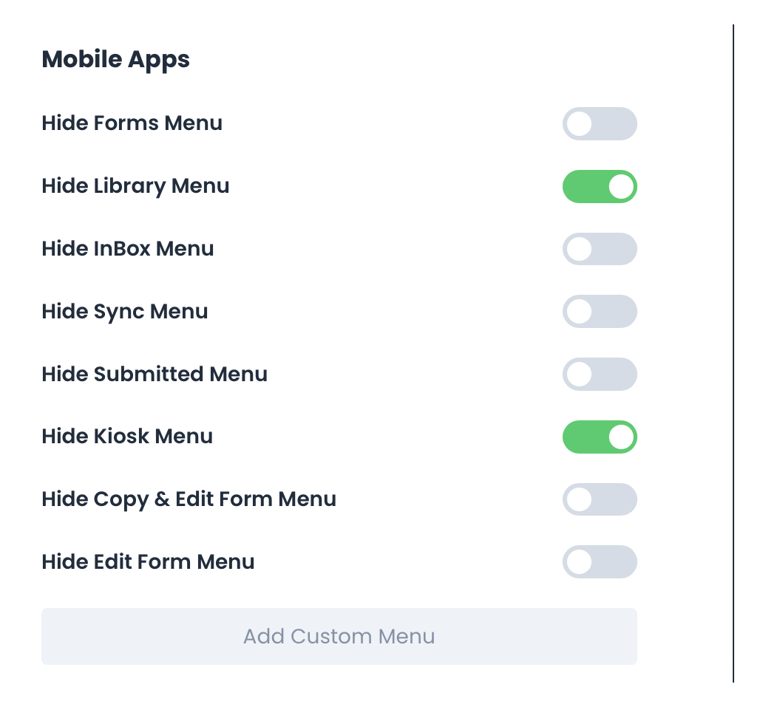Click the Hide Kiosk Menu label

coord(127,436)
